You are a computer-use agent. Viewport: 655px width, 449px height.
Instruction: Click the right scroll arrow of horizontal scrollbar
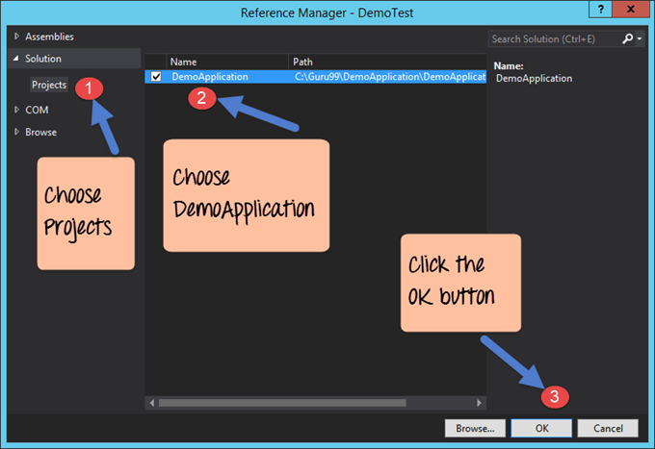tap(481, 403)
